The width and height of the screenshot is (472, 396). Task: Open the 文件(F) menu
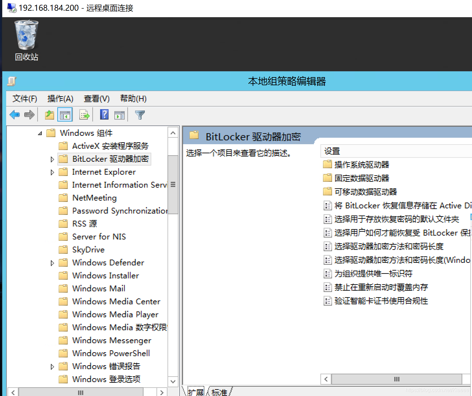[25, 99]
